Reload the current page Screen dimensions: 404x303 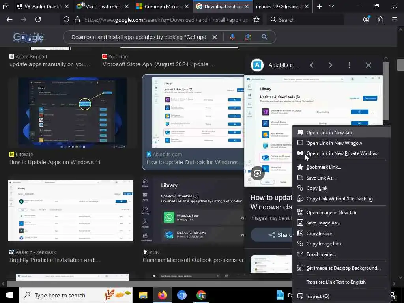tap(38, 20)
